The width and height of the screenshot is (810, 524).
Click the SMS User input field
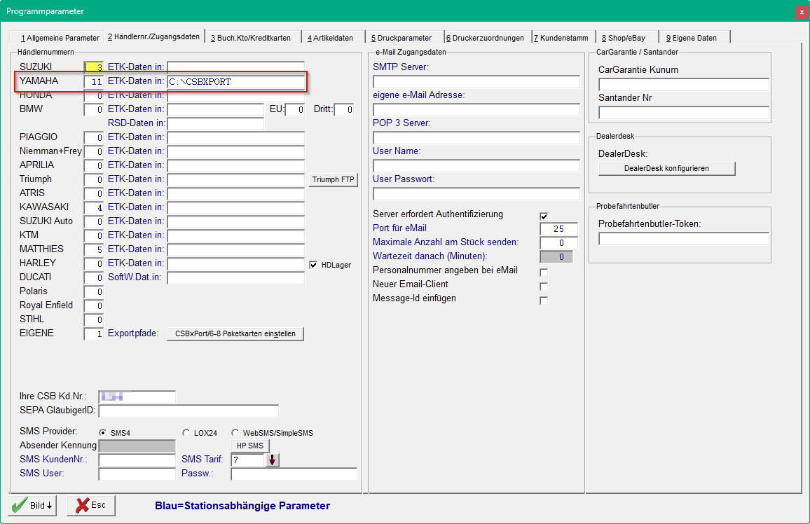(137, 474)
